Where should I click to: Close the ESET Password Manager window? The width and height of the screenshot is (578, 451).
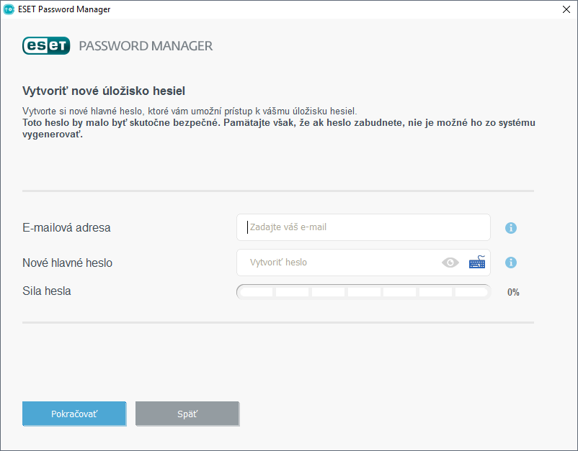(x=566, y=9)
